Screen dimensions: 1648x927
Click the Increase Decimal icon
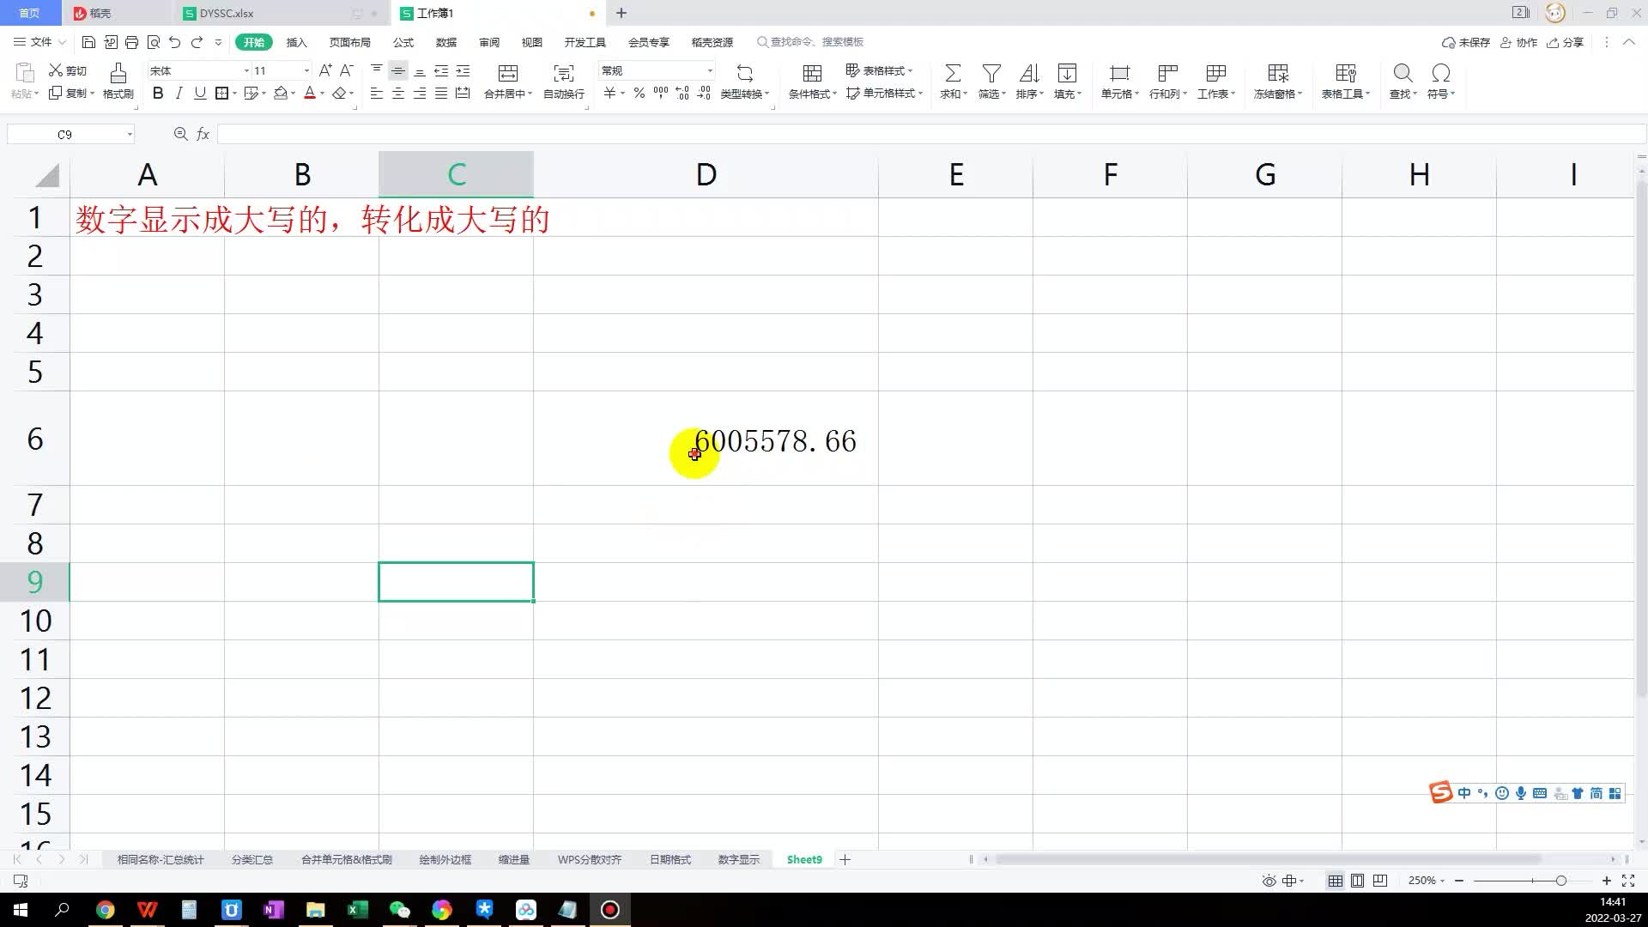(682, 93)
